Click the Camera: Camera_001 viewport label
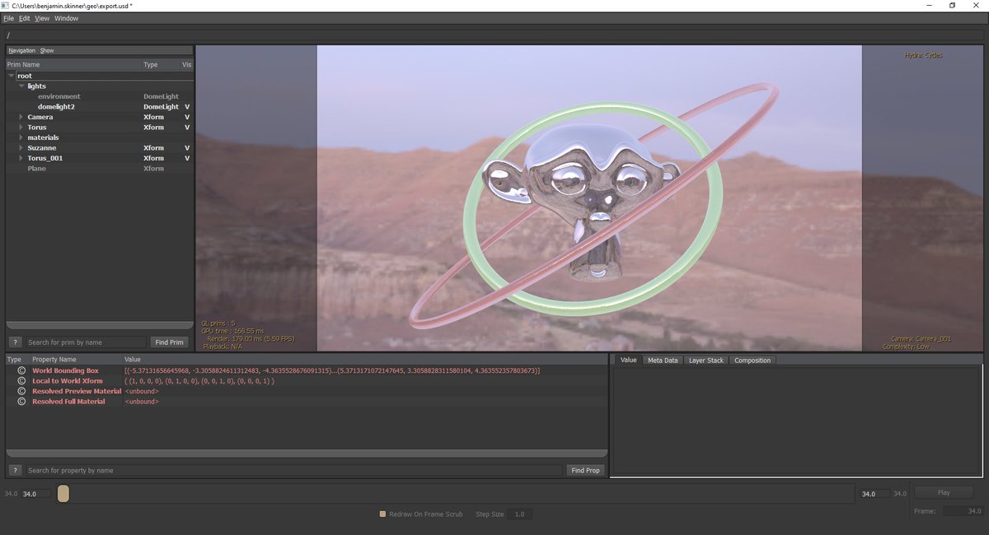 point(922,338)
